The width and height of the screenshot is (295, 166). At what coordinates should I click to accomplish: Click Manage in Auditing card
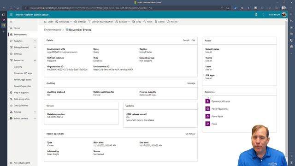tap(191, 83)
